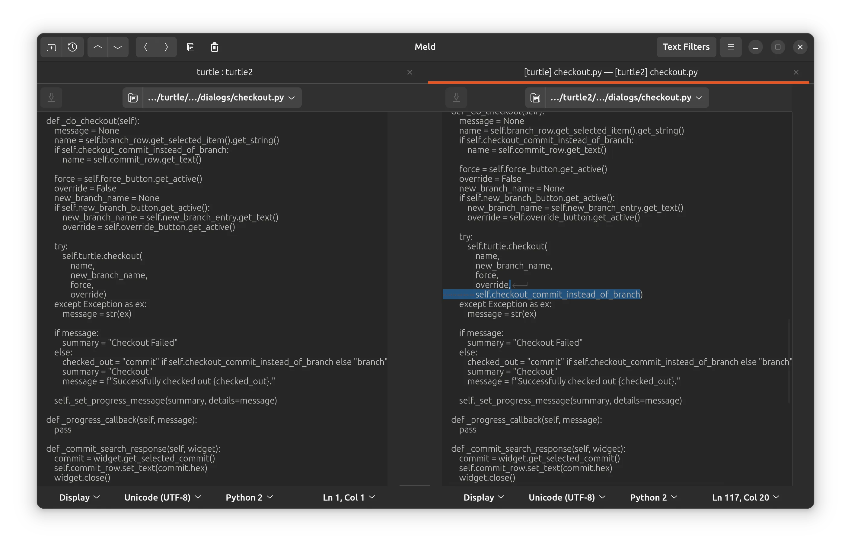851x549 pixels.
Task: Open the recent comparisons history icon
Action: coord(72,47)
